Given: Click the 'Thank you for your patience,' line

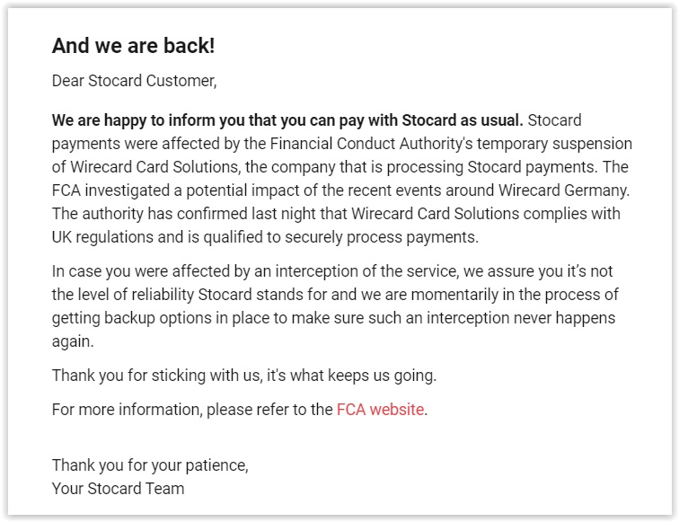Looking at the screenshot, I should [x=150, y=465].
